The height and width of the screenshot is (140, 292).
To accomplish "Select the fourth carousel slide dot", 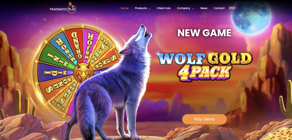I will [151, 137].
